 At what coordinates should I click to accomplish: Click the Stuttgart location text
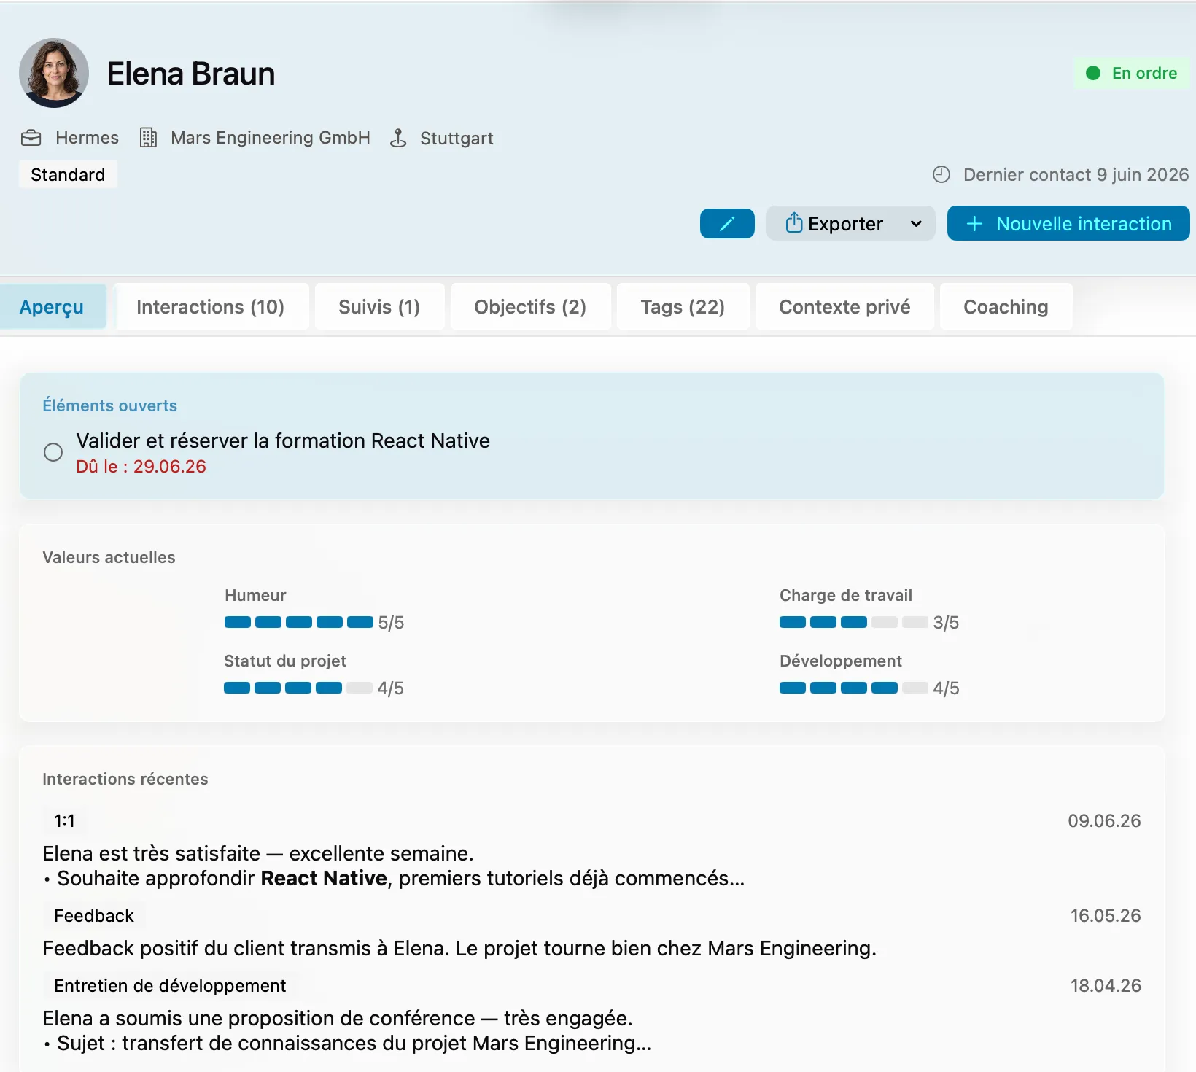[457, 138]
